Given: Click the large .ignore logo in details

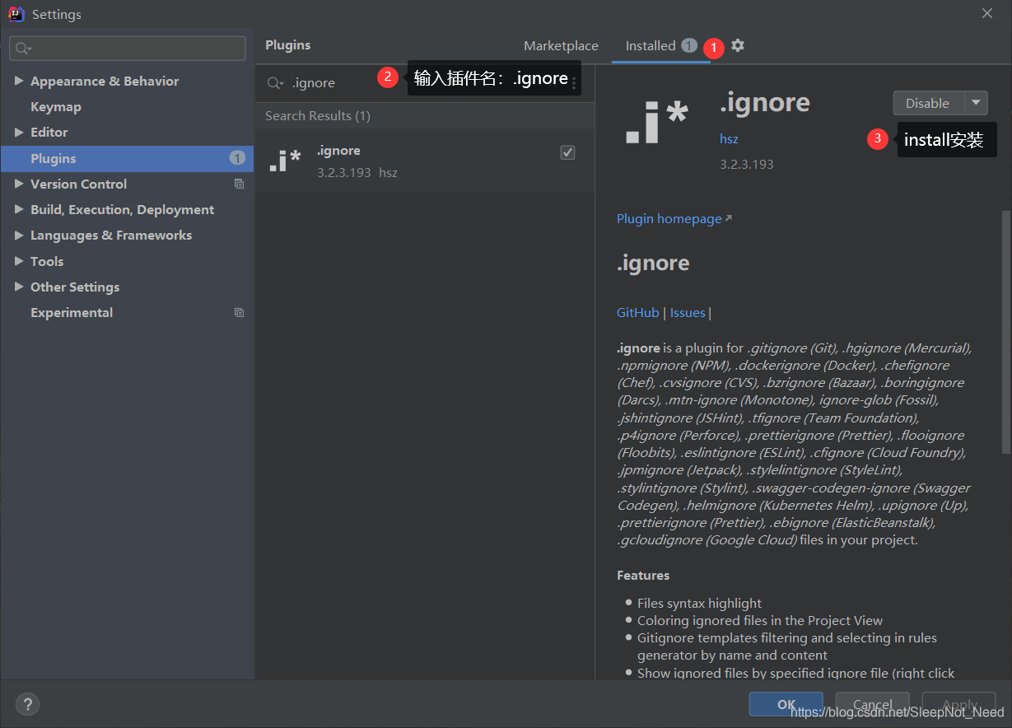Looking at the screenshot, I should point(656,122).
